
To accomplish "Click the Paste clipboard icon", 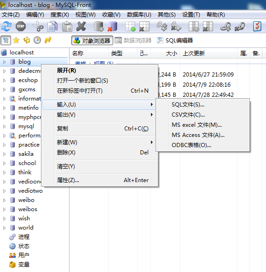I will [x=67, y=26].
